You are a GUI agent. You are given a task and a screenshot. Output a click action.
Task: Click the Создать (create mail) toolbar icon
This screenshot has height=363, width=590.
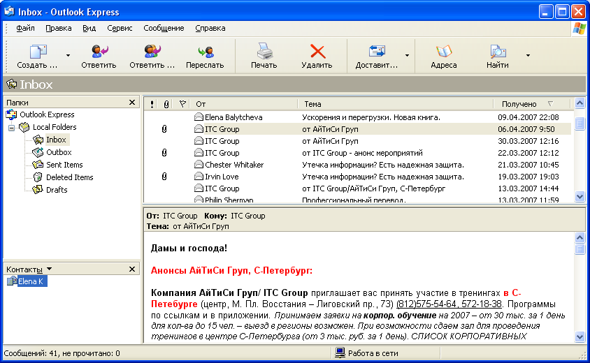pyautogui.click(x=38, y=52)
